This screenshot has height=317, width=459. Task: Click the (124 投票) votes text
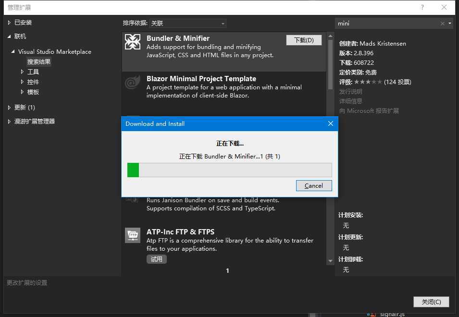point(397,82)
